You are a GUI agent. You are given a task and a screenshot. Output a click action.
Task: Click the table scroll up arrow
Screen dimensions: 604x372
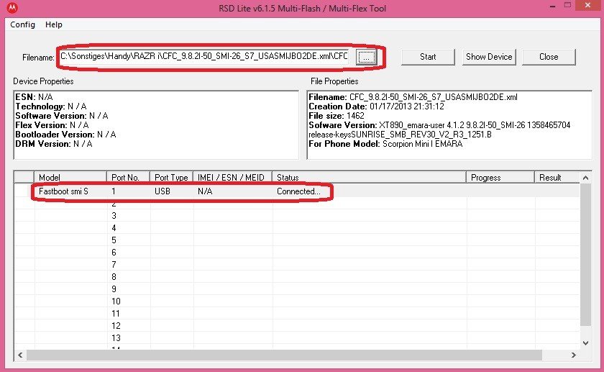coord(585,178)
